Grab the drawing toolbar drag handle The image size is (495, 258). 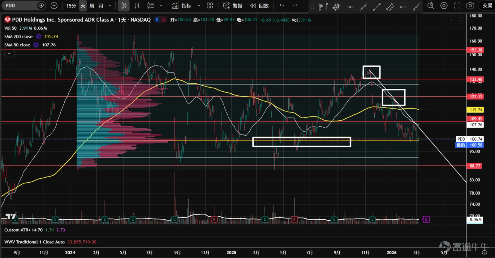[312, 6]
